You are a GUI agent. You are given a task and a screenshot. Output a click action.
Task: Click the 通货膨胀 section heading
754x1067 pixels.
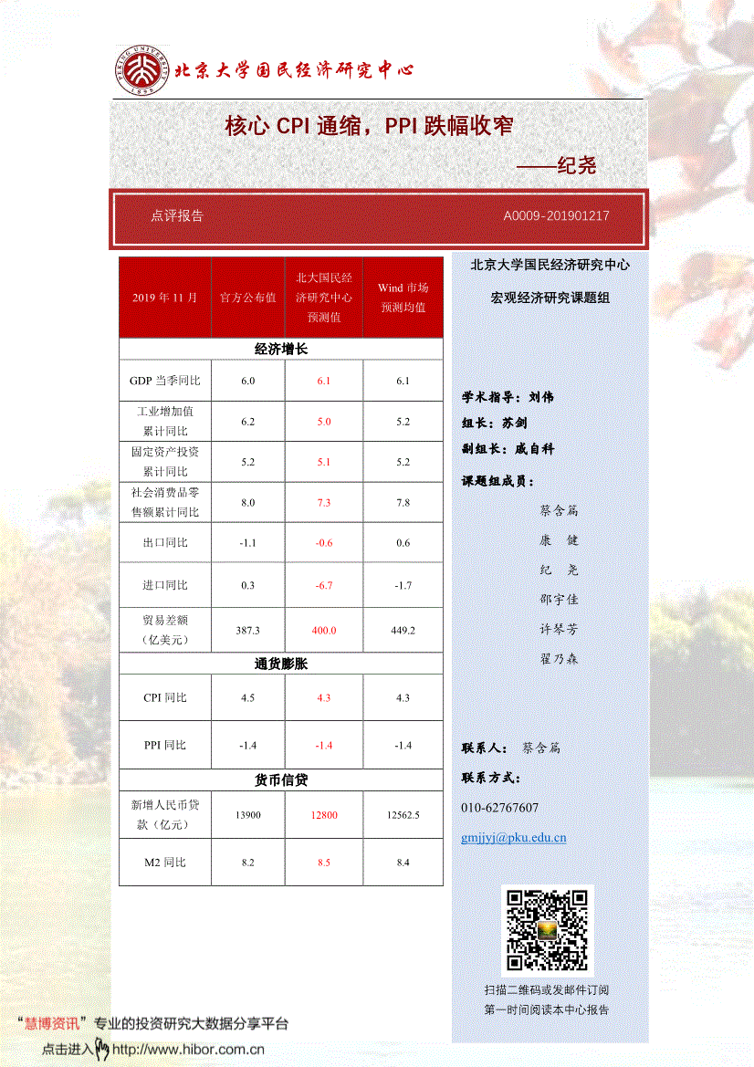281,664
